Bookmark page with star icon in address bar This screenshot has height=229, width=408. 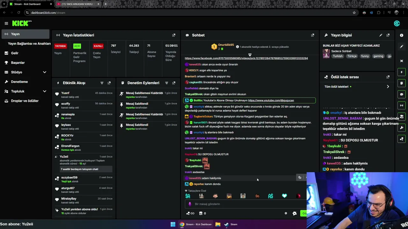tap(354, 13)
